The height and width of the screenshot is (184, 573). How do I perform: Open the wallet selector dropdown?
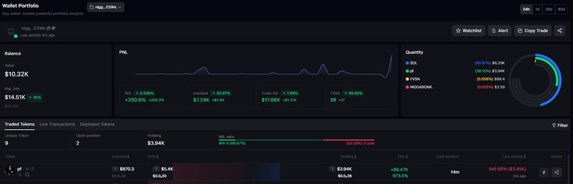[x=106, y=7]
